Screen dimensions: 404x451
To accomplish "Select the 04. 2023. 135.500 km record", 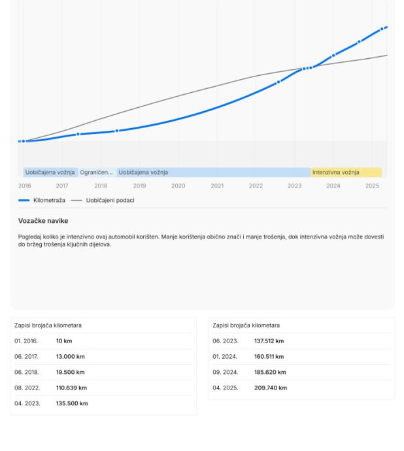I will click(x=103, y=404).
